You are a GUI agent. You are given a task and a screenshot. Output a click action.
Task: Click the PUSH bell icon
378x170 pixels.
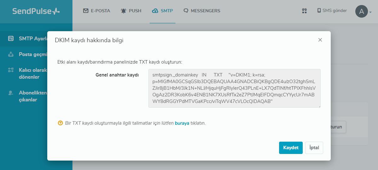point(123,11)
